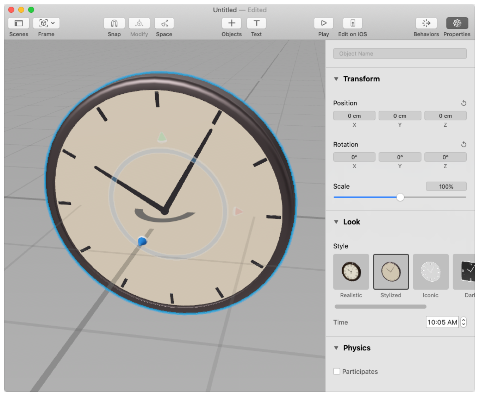Collapse the Look section

[x=337, y=222]
